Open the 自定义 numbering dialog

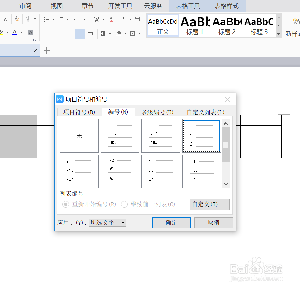click(x=210, y=204)
